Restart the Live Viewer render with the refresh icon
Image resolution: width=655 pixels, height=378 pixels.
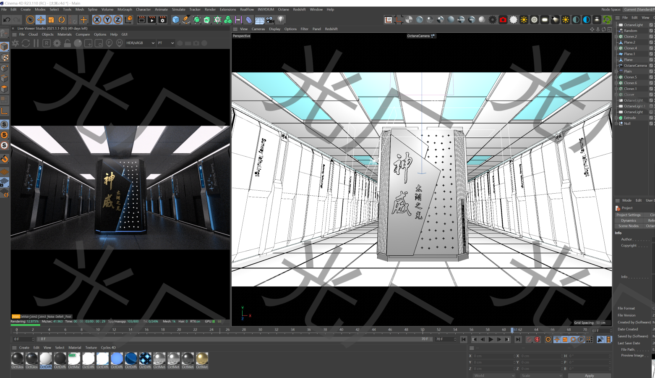(x=26, y=42)
